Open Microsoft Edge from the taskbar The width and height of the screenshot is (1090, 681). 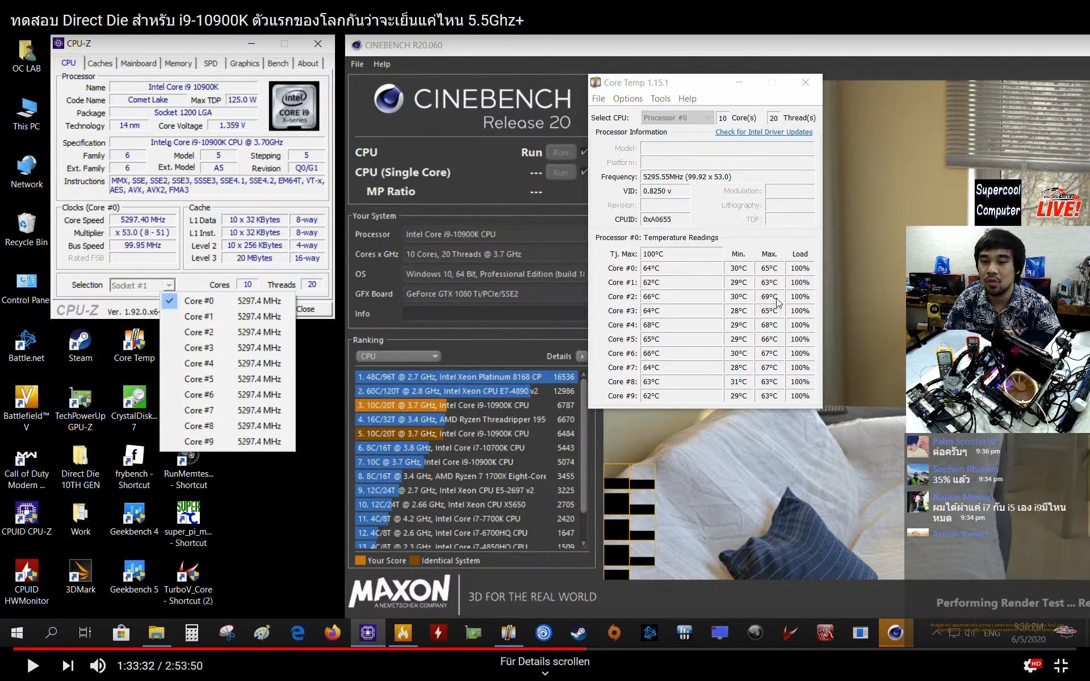point(297,632)
